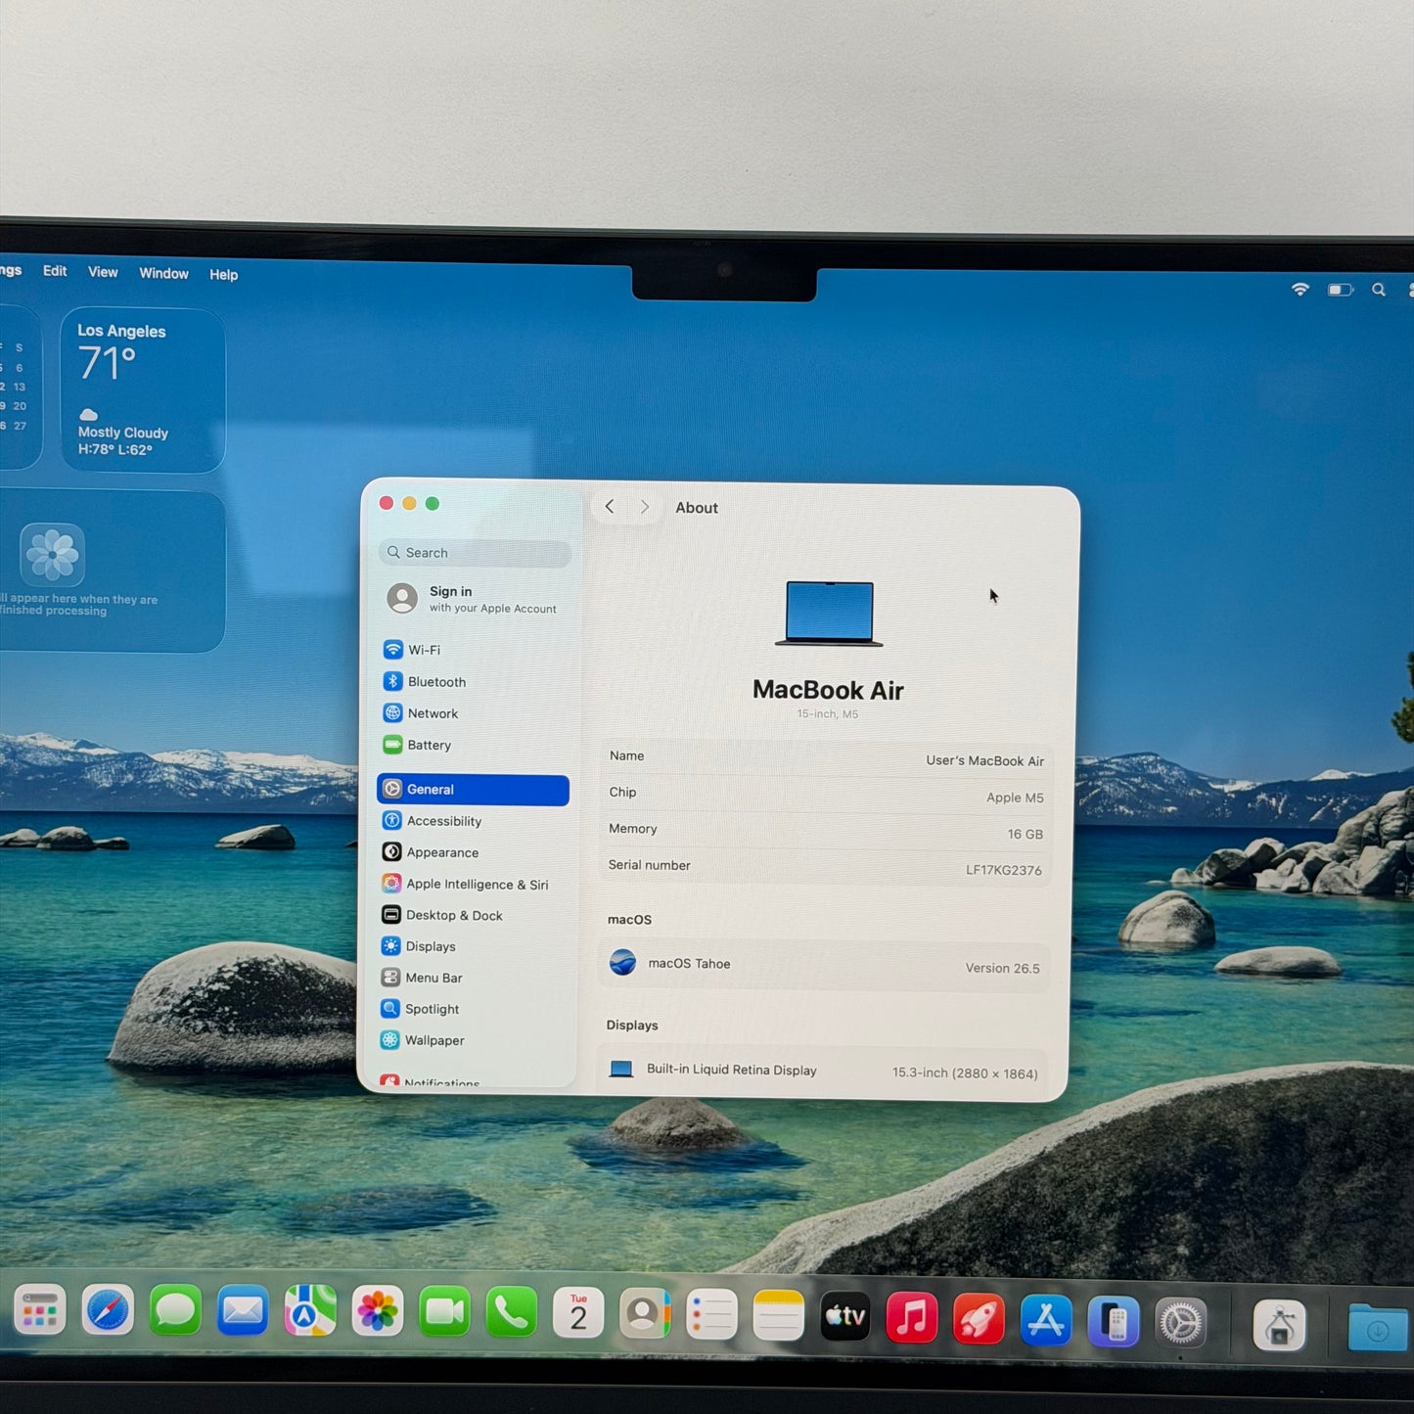Go back with the left chevron
Viewport: 1414px width, 1414px height.
pos(610,507)
